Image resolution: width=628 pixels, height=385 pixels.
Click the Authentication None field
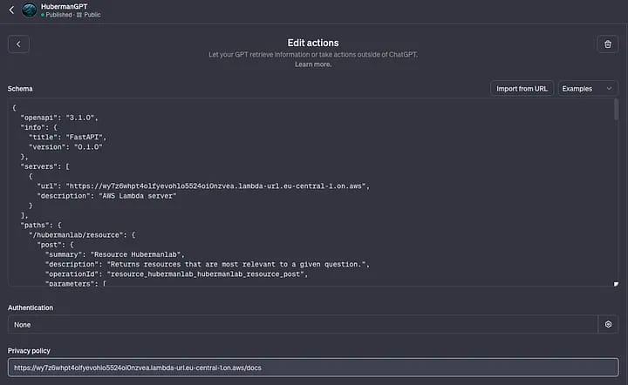point(303,324)
